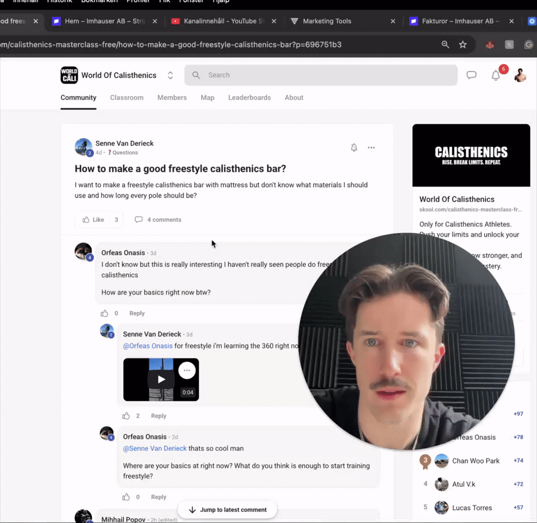Click Jump to latest comment button
Viewport: 537px width, 523px height.
click(x=227, y=510)
